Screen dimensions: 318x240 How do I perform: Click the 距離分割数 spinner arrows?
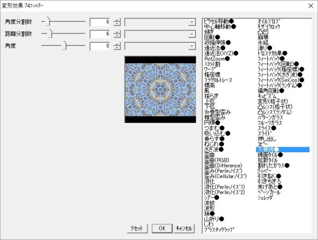[x=117, y=34]
